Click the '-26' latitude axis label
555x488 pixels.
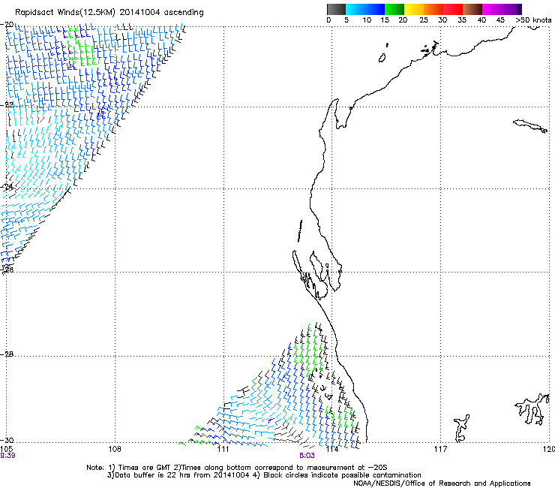7,270
